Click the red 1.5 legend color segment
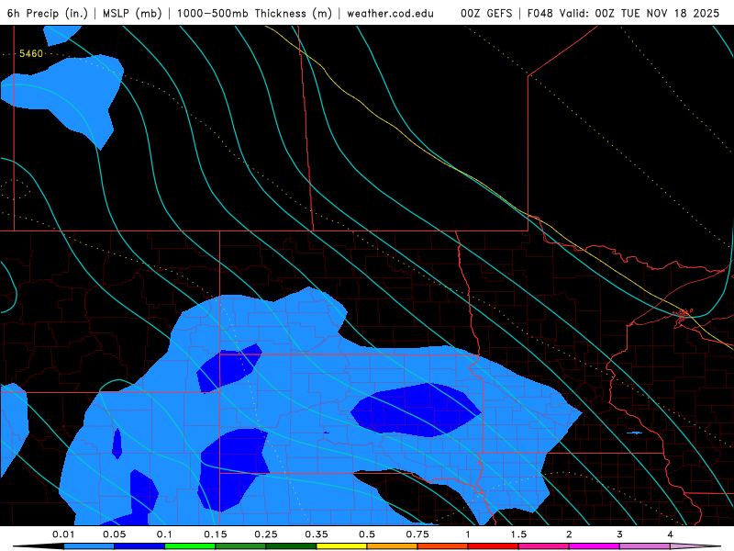Image resolution: width=734 pixels, height=551 pixels. [x=494, y=546]
